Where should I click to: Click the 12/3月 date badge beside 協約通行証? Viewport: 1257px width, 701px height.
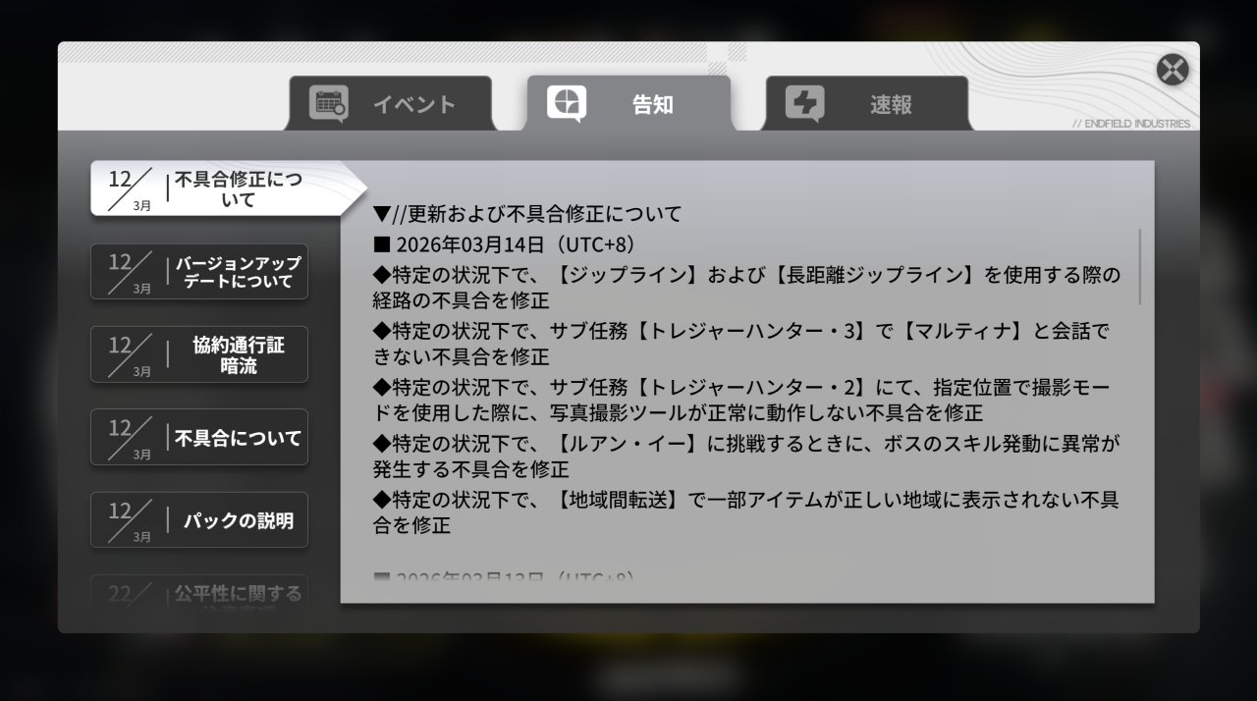[129, 354]
